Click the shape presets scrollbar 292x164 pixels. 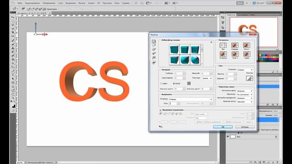202,55
